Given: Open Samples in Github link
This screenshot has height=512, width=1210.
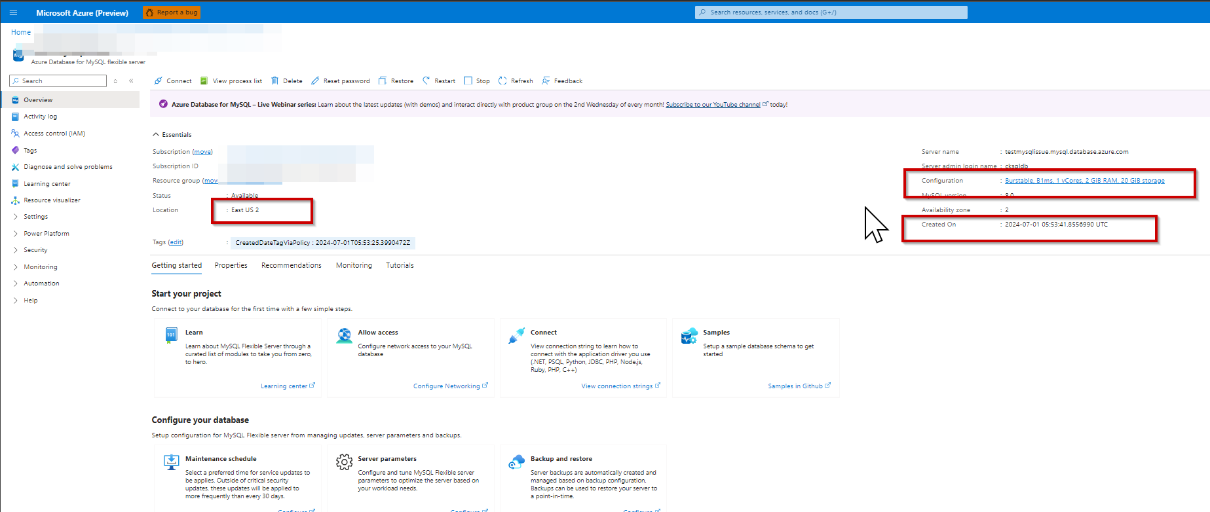Looking at the screenshot, I should click(x=799, y=386).
